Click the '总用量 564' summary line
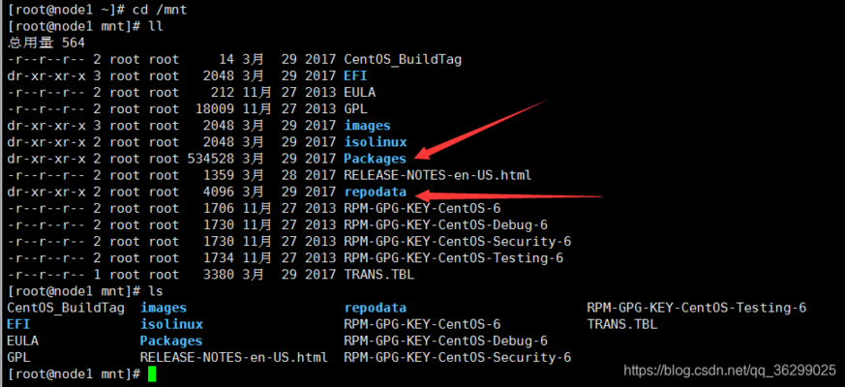 [x=46, y=43]
